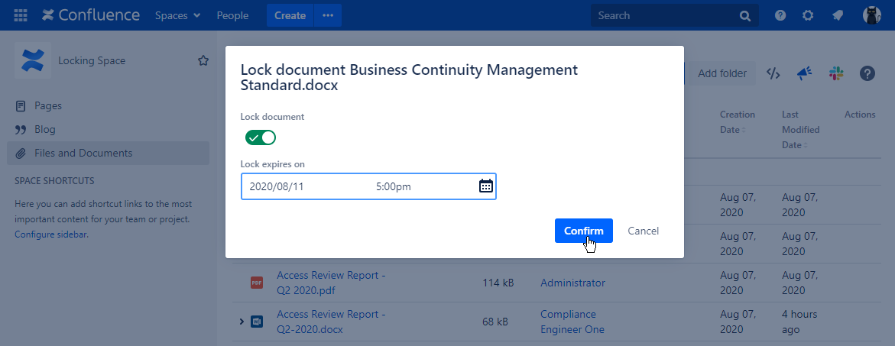Viewport: 895px width, 346px height.
Task: Star the Locking Space as favorite
Action: coord(203,60)
